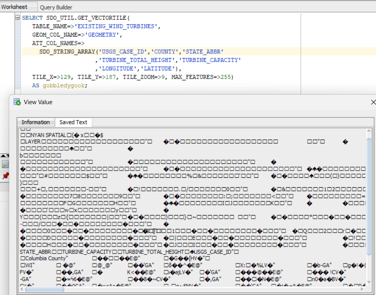
Task: Click the 'TURBINE_CAPACITY' string in the query
Action: (210, 60)
